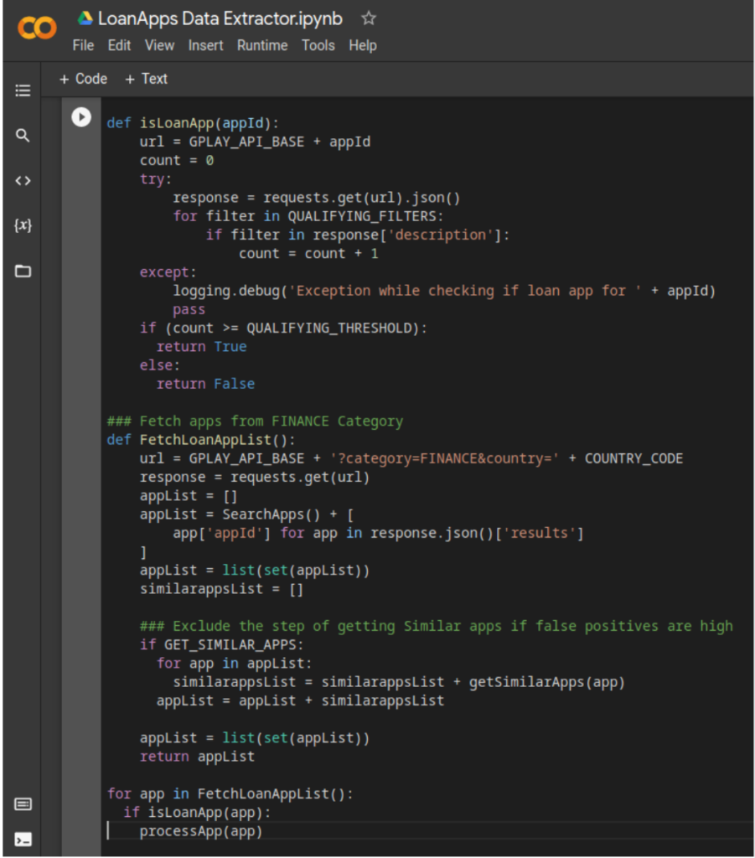The image size is (755, 858).
Task: Open the variables {x} panel
Action: [23, 225]
